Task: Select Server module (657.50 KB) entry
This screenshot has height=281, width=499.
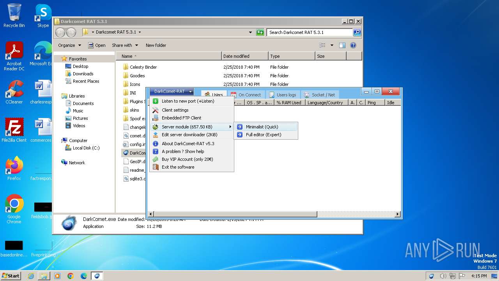Action: click(x=192, y=127)
